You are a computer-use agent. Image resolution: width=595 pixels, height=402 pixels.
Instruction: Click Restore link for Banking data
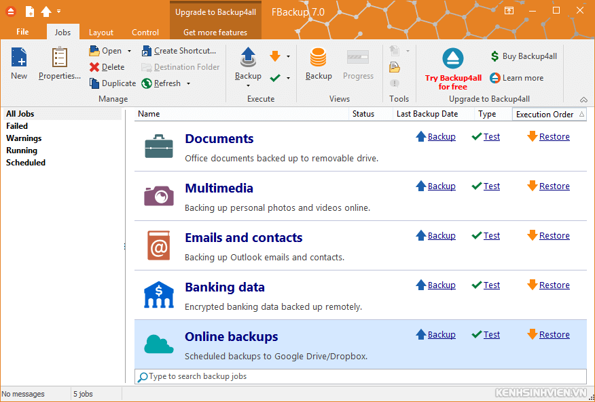coord(554,285)
